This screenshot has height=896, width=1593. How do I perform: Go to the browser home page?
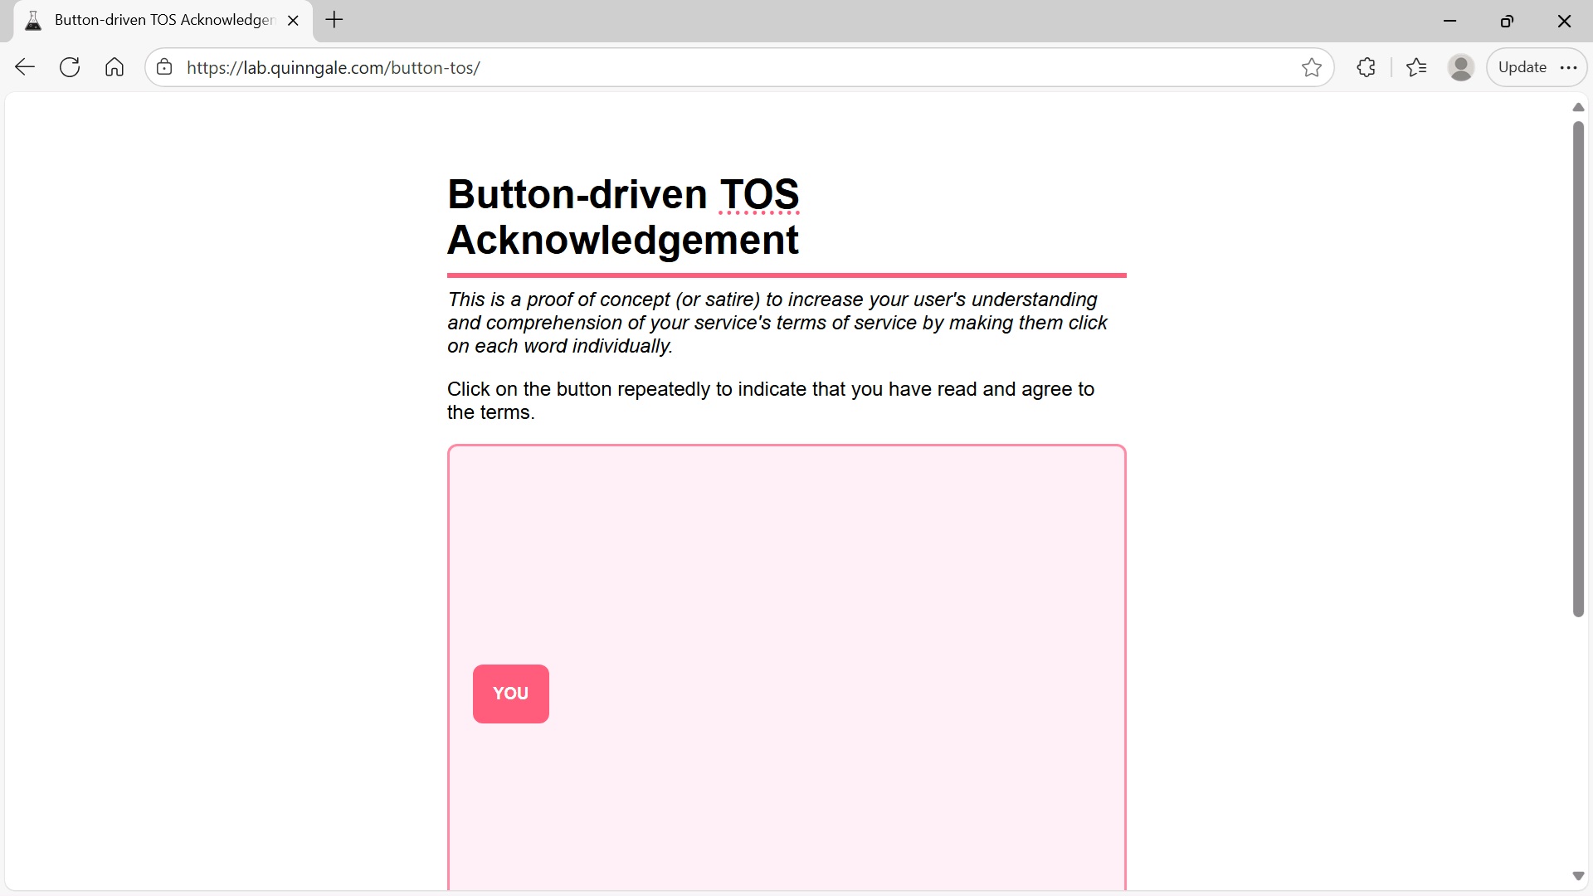coord(114,67)
